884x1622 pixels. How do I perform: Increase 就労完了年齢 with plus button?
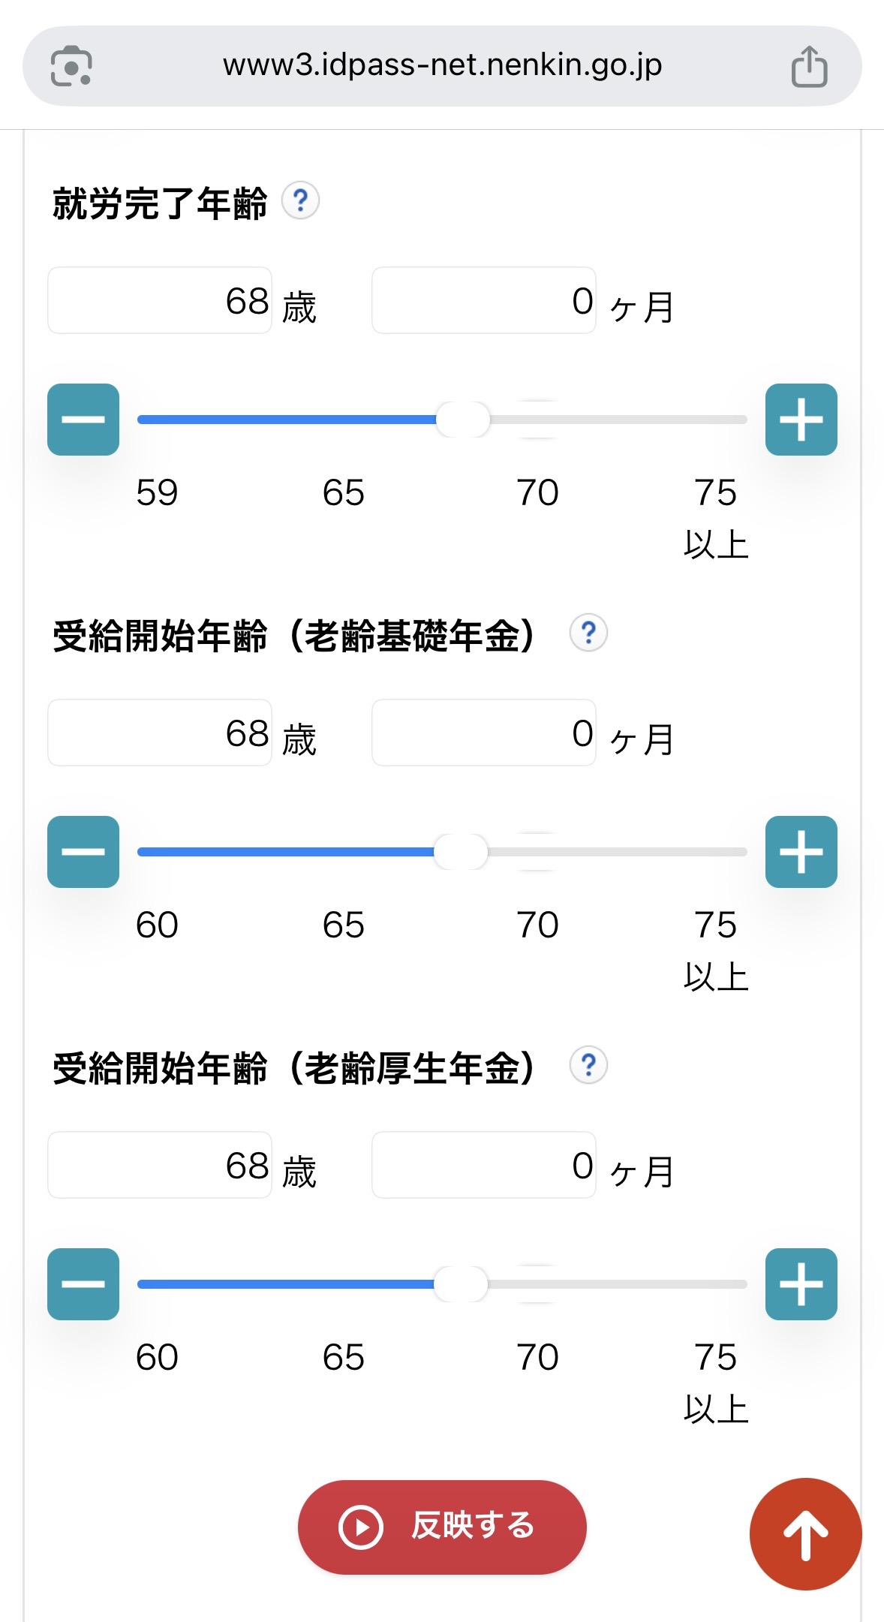click(x=801, y=420)
